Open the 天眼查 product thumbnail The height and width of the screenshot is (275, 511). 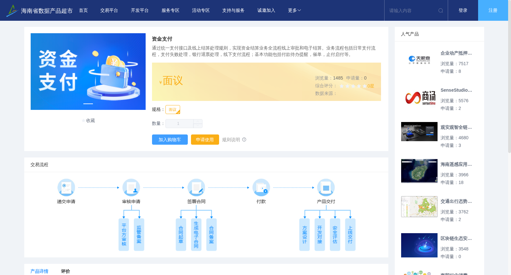pyautogui.click(x=419, y=60)
